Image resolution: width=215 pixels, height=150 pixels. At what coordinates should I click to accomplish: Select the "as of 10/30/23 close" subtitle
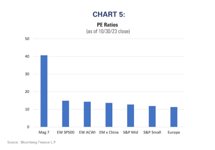[x=107, y=31]
